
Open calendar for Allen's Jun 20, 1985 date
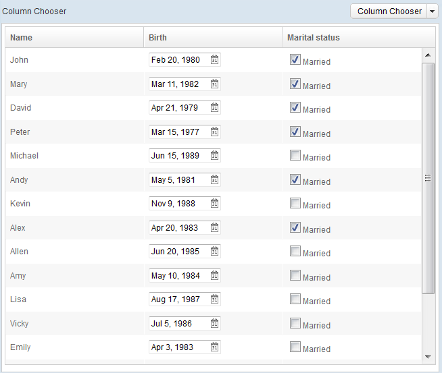tap(214, 251)
